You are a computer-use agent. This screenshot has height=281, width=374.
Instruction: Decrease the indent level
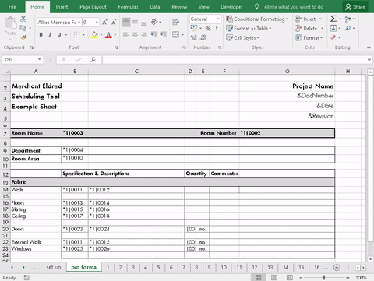[x=154, y=34]
